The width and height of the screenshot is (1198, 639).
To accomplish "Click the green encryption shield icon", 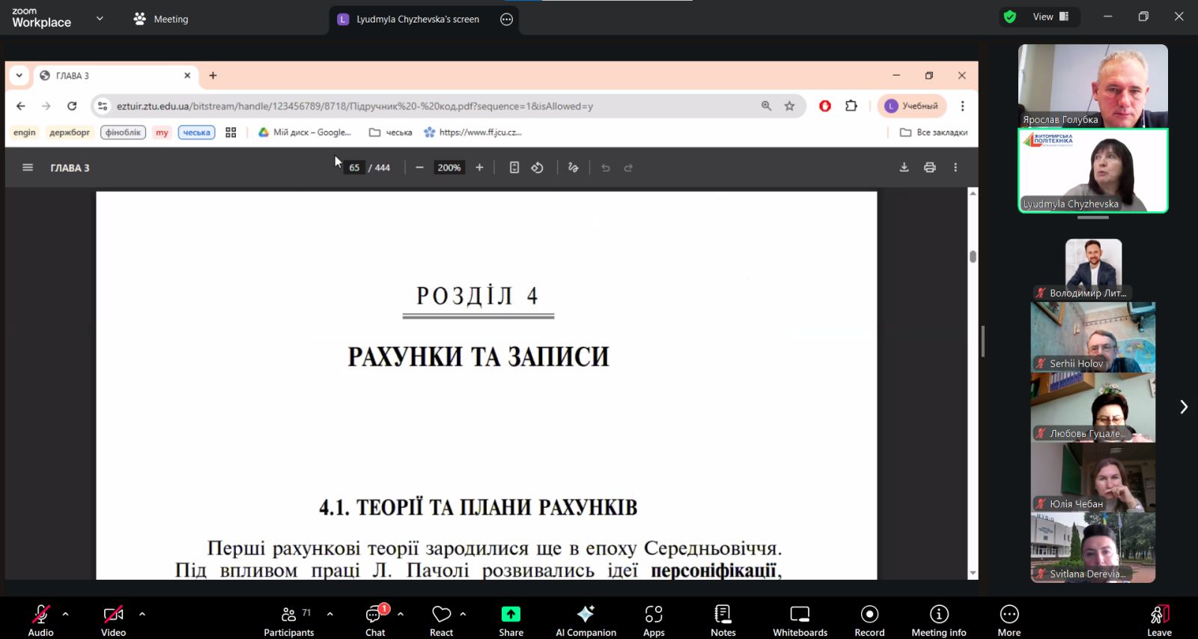I will (x=1010, y=16).
